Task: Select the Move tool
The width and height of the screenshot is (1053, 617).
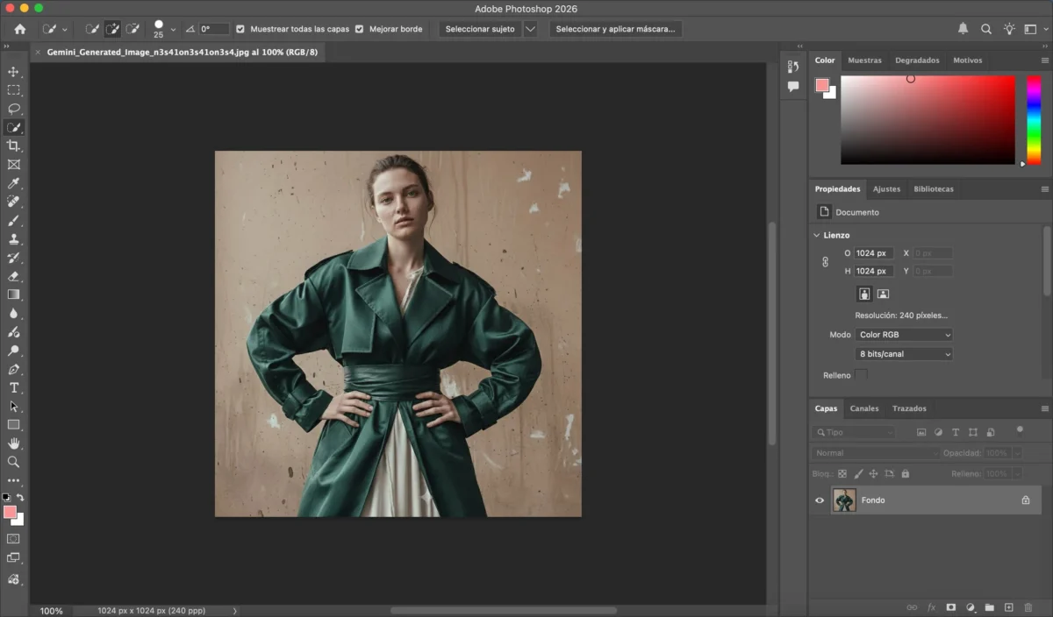Action: 13,72
